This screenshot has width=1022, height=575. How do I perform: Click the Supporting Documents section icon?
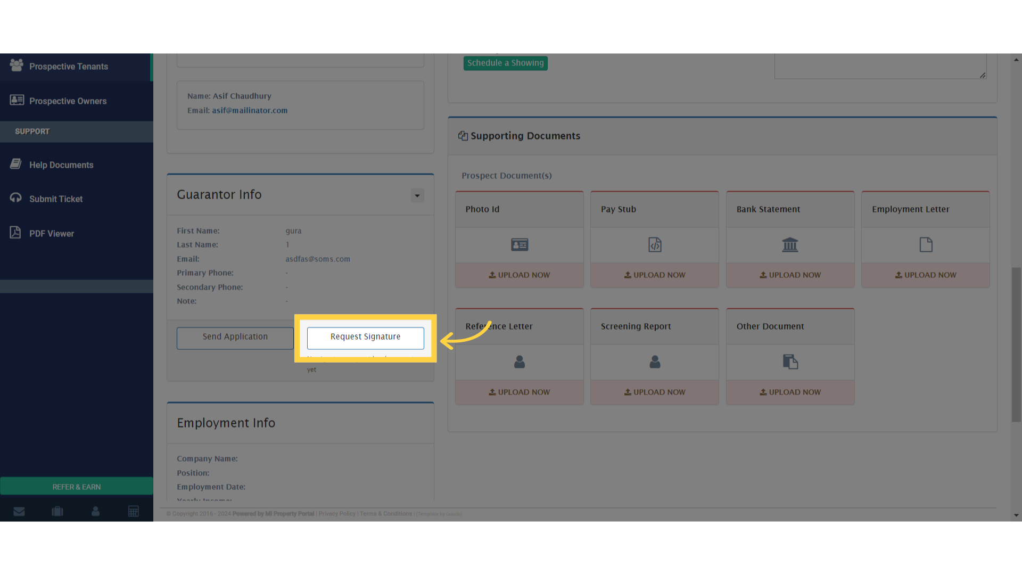[463, 136]
